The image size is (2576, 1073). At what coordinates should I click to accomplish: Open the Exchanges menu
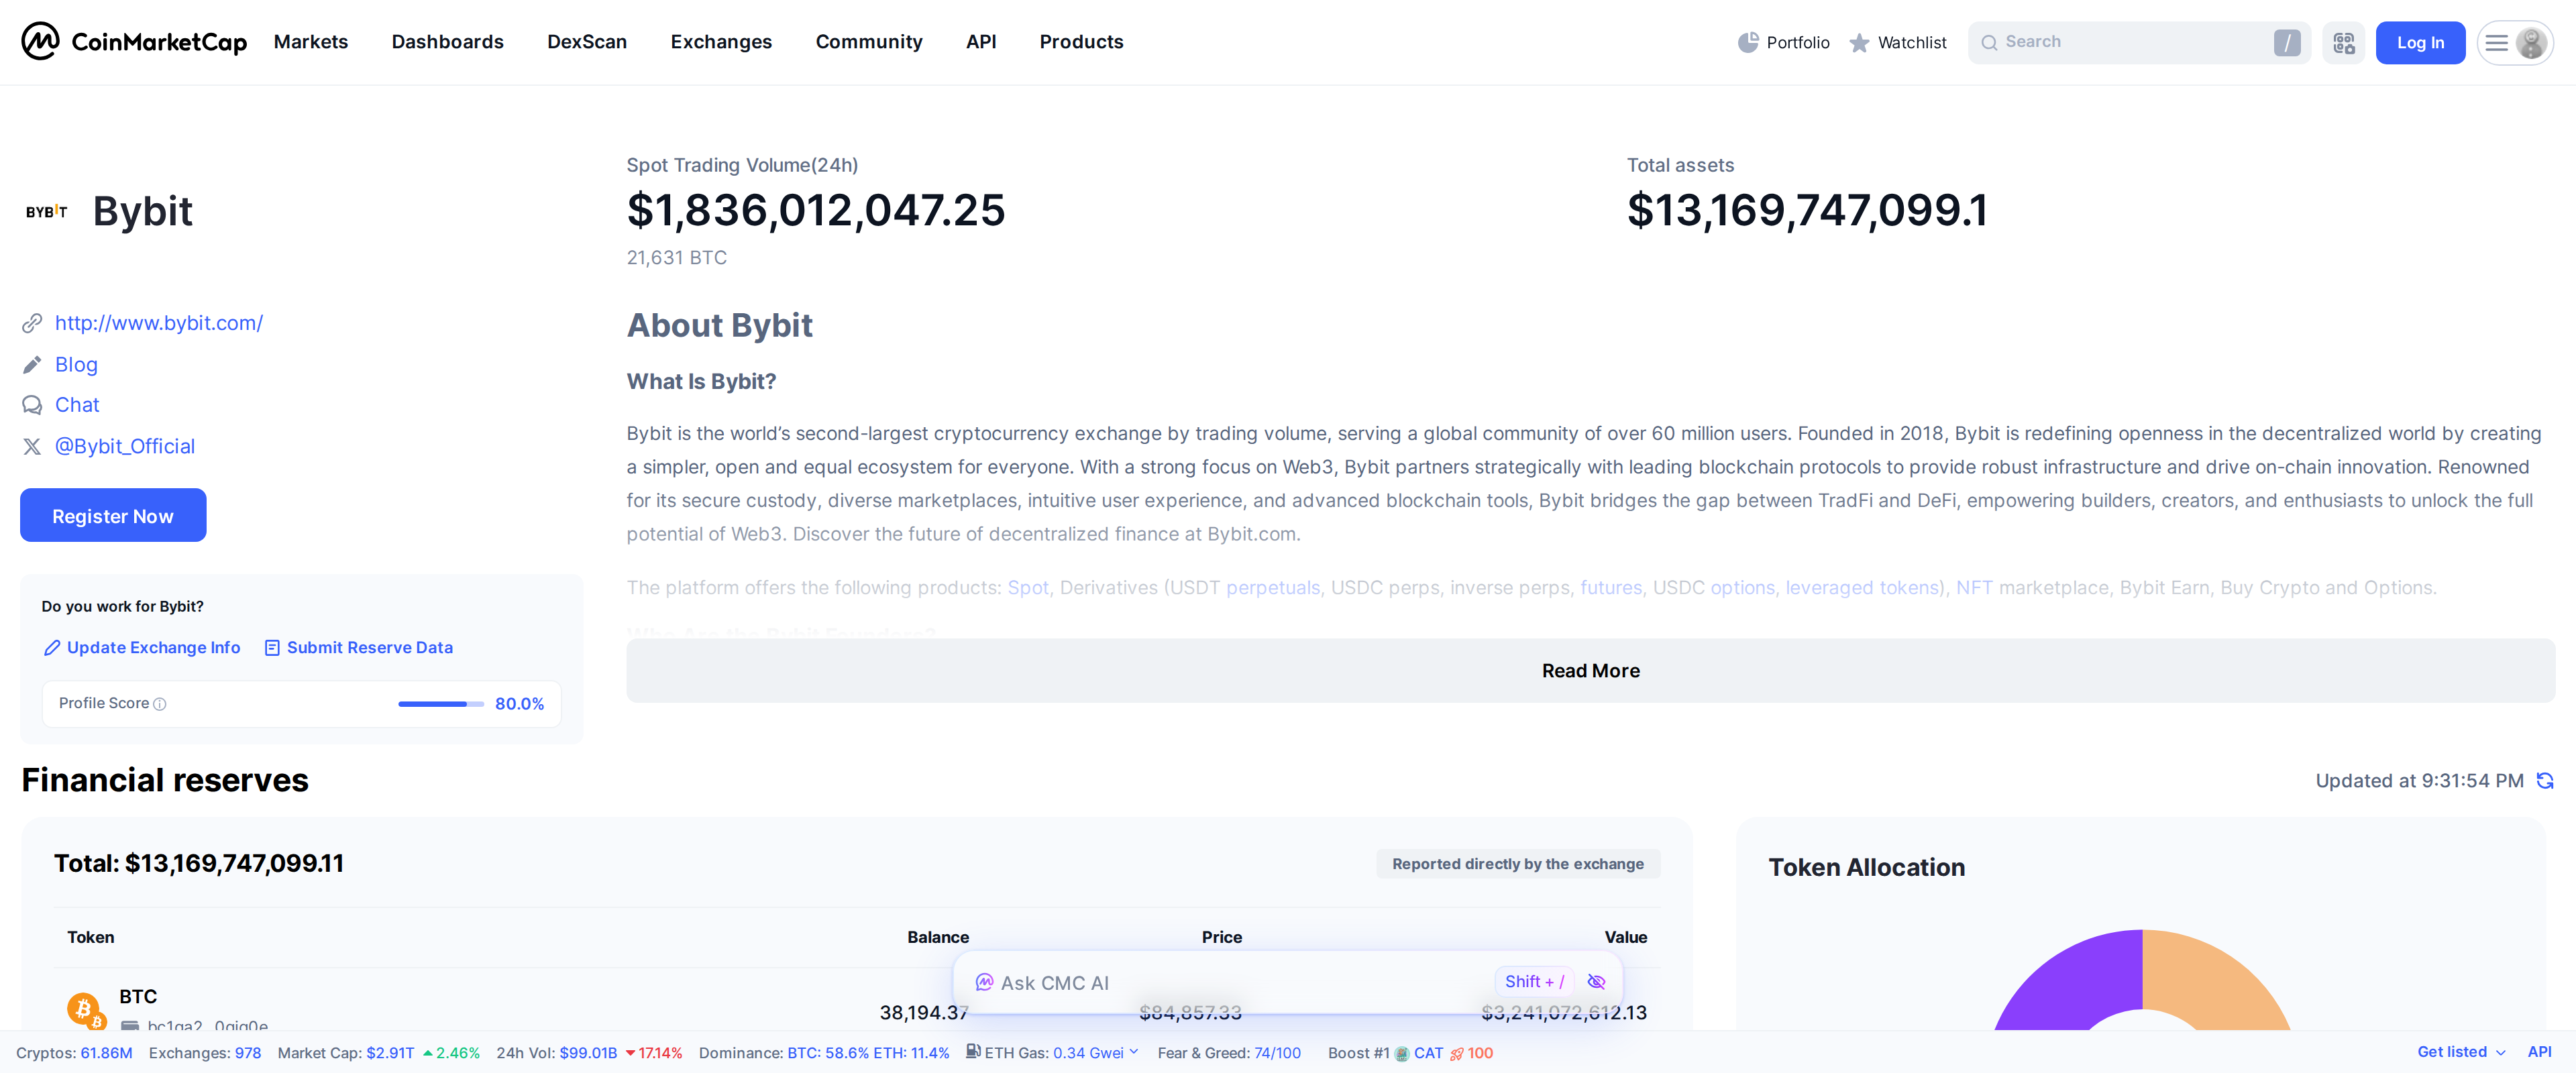[721, 42]
